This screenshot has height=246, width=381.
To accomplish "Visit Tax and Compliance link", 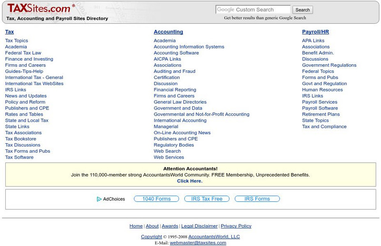I will pos(324,127).
